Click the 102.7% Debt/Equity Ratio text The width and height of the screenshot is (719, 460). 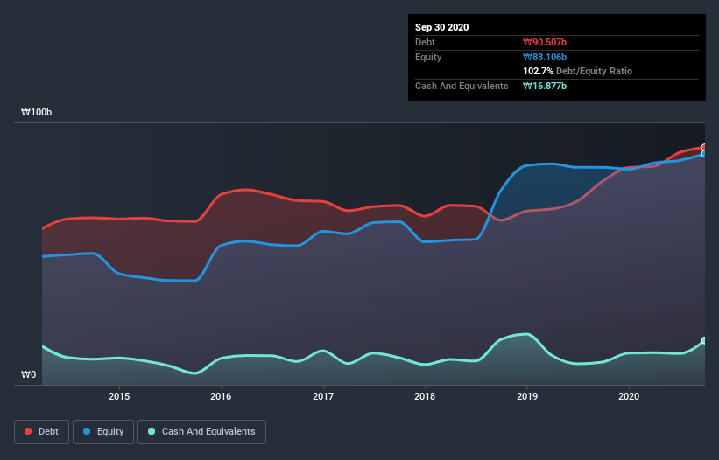click(577, 71)
